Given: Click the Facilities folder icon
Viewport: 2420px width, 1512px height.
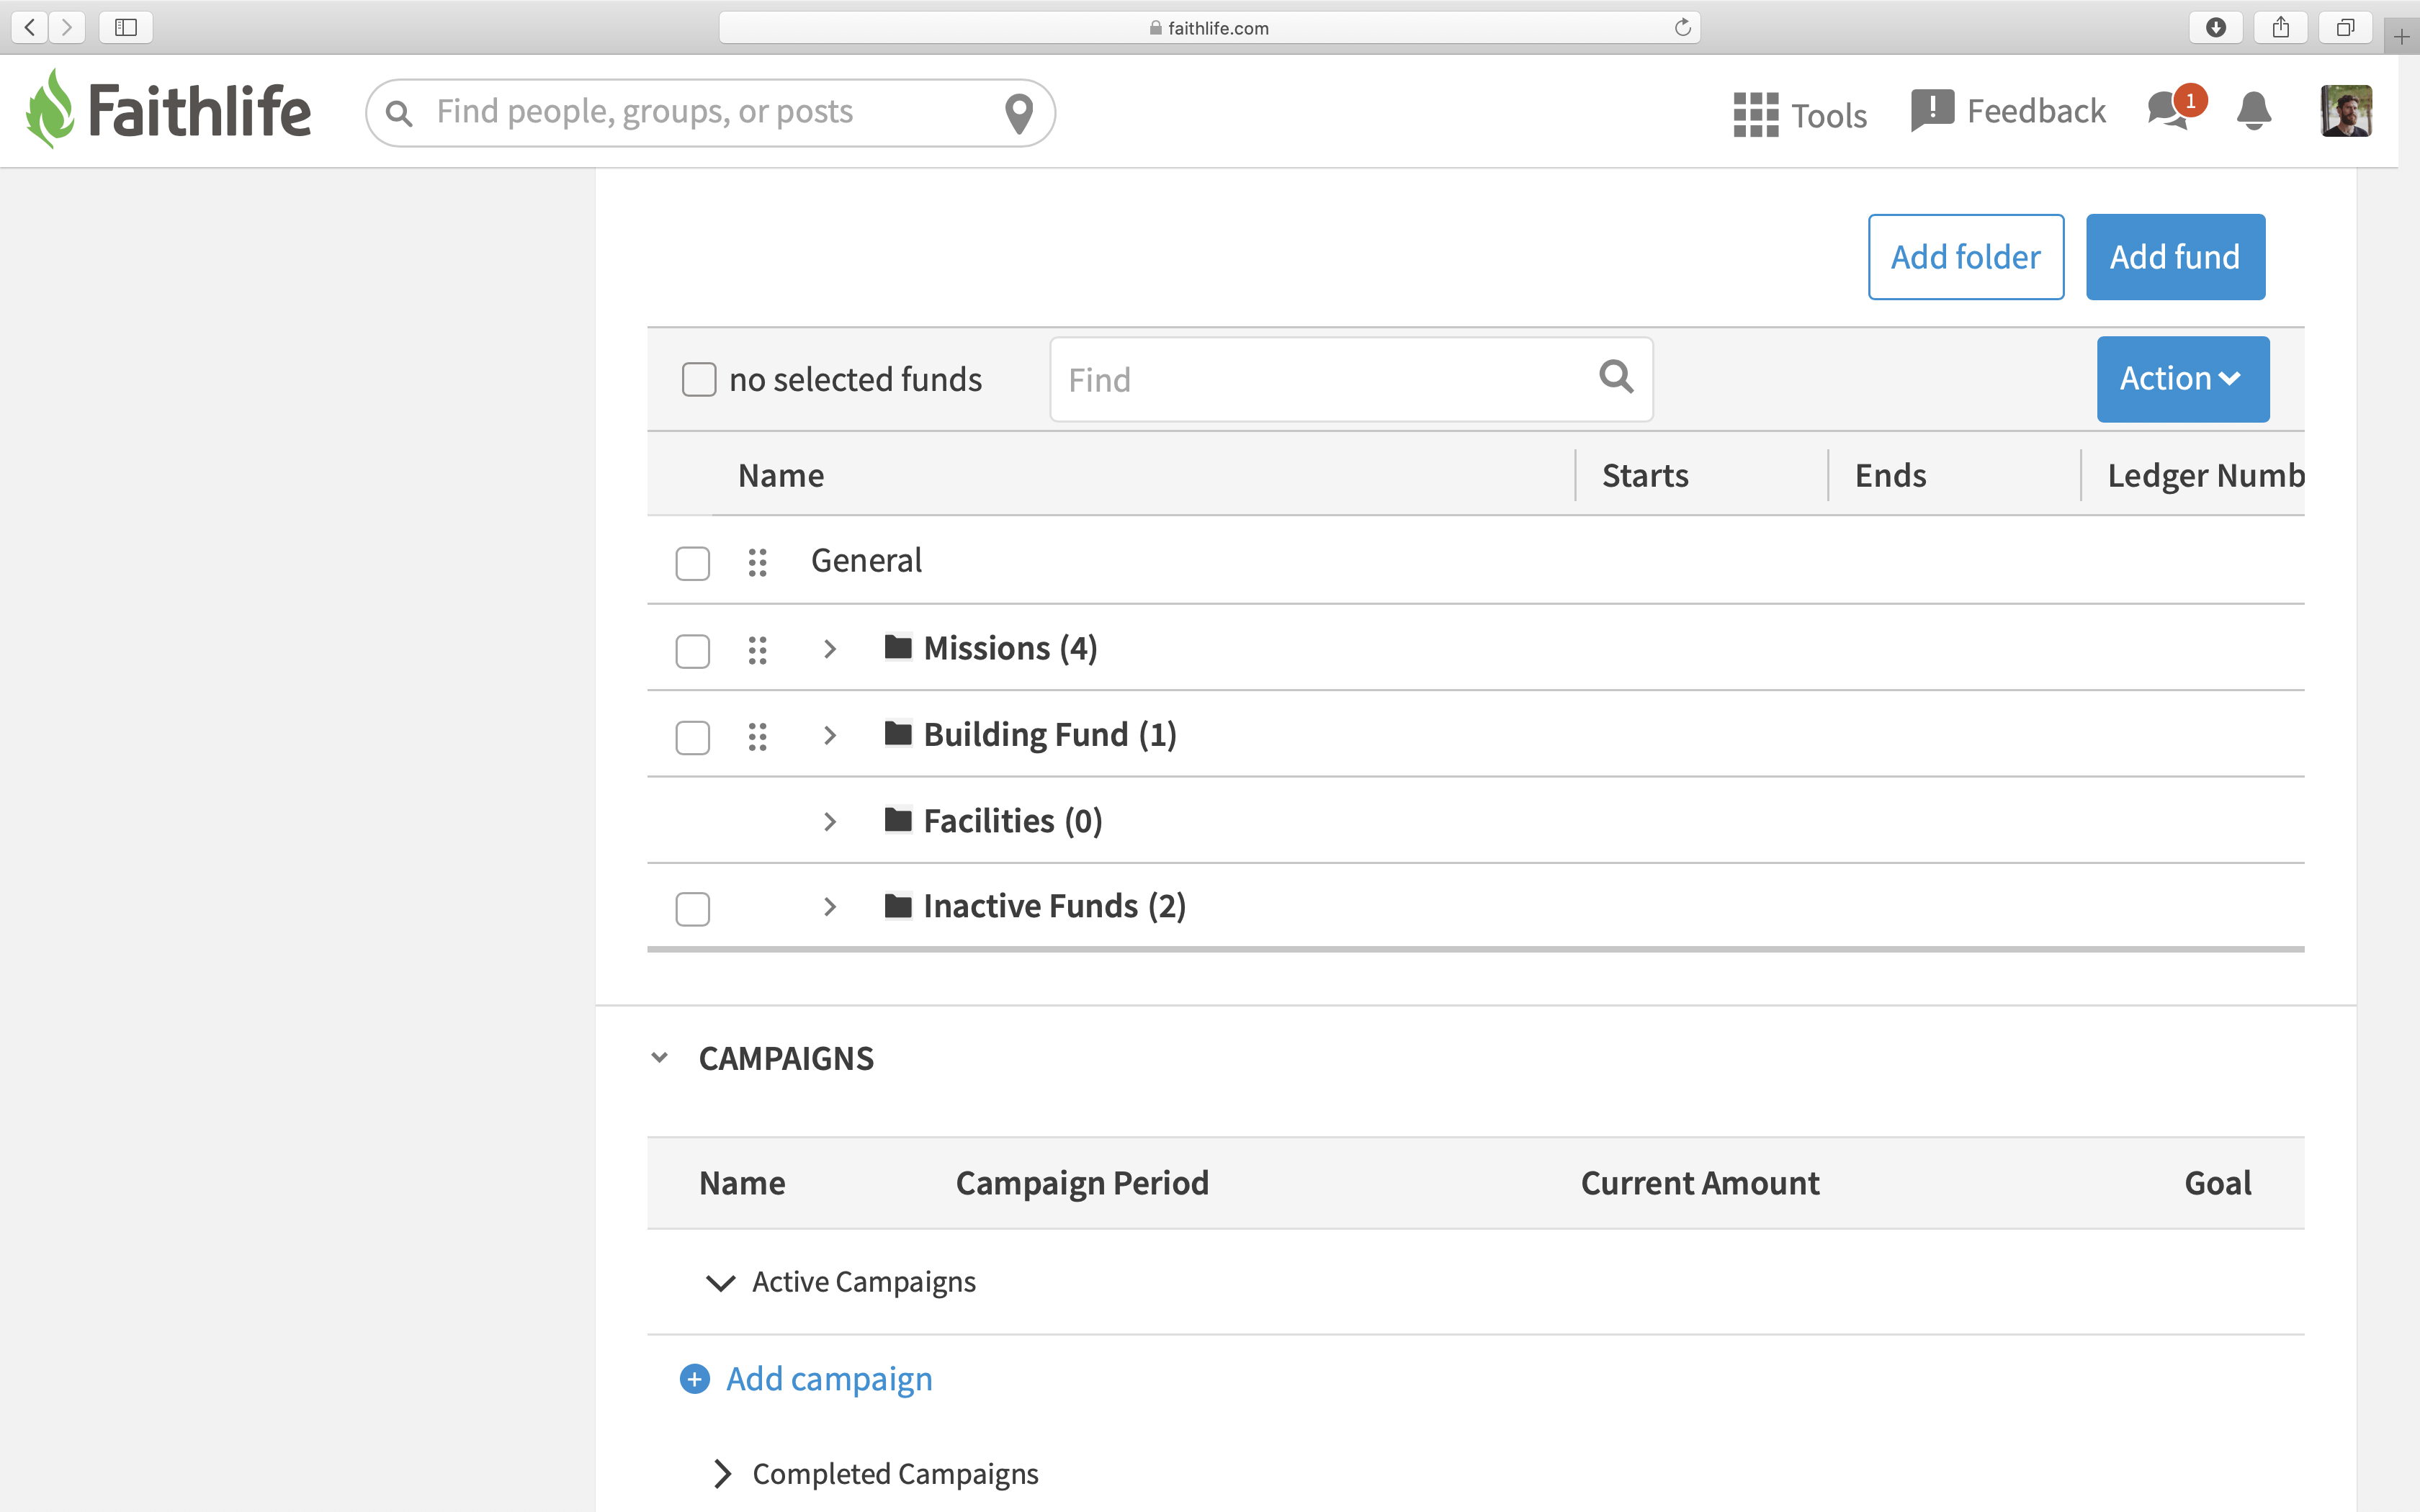Looking at the screenshot, I should click(898, 819).
